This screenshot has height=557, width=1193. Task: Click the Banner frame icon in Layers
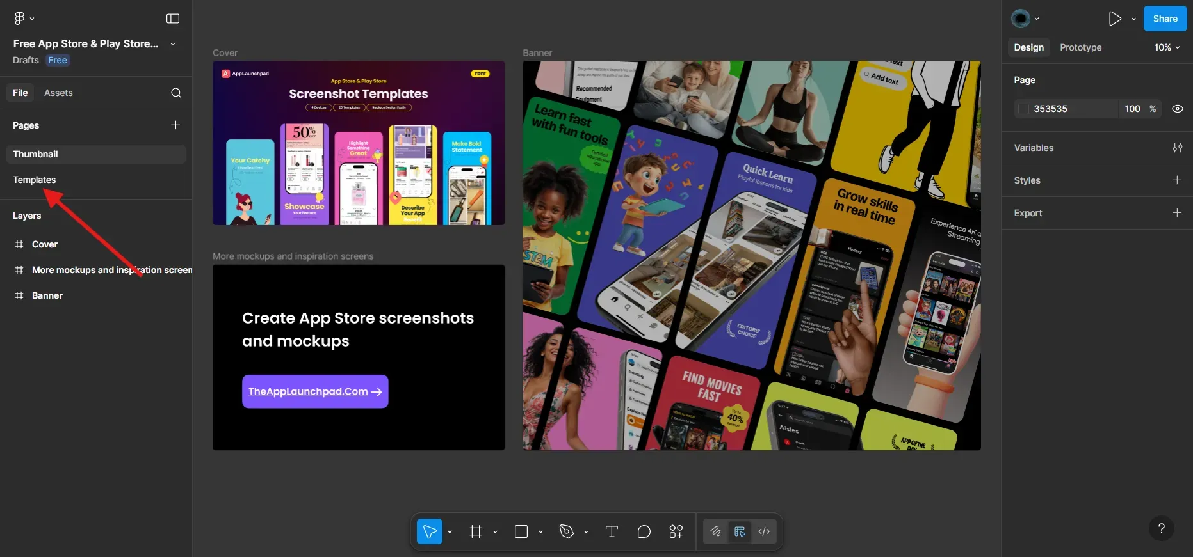(x=19, y=295)
